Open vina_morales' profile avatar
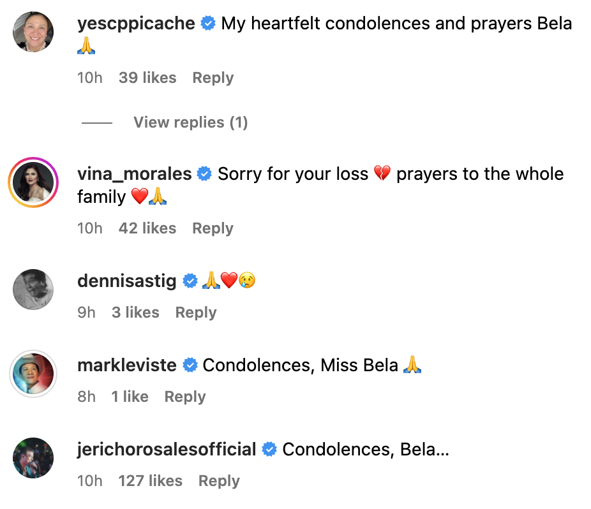Image resolution: width=591 pixels, height=509 pixels. pos(33,182)
